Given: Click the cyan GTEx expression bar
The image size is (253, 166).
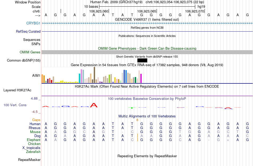Looking at the screenshot, I should click(80, 78).
